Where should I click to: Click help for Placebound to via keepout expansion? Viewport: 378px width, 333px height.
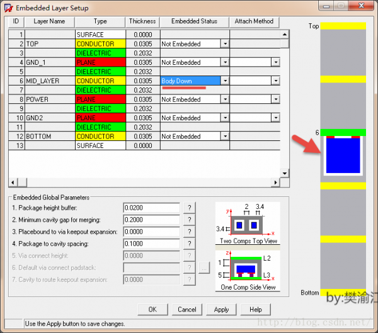tap(189, 232)
